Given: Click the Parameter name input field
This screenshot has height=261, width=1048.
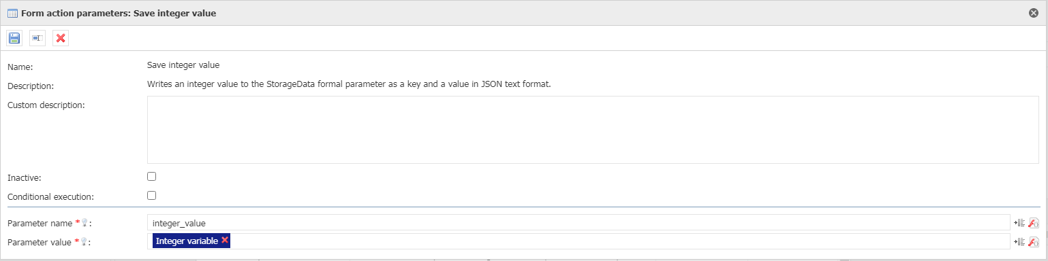Looking at the screenshot, I should (578, 223).
